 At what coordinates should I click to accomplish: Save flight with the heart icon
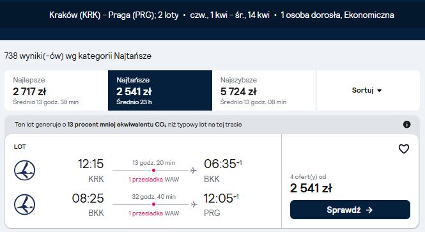pos(403,149)
